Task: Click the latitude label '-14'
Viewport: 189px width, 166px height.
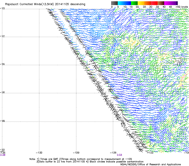Action: [x=2, y=64]
